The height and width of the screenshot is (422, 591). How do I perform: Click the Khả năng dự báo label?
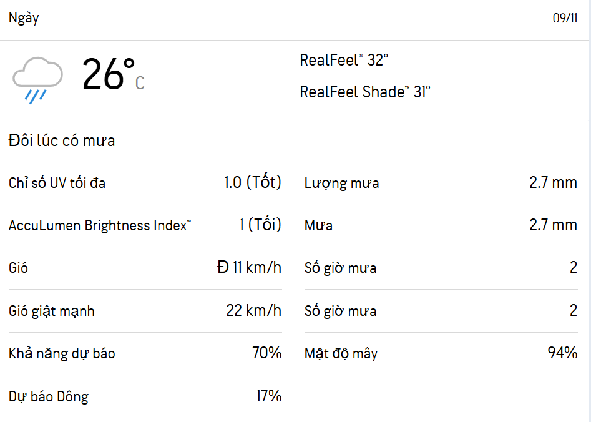click(62, 353)
